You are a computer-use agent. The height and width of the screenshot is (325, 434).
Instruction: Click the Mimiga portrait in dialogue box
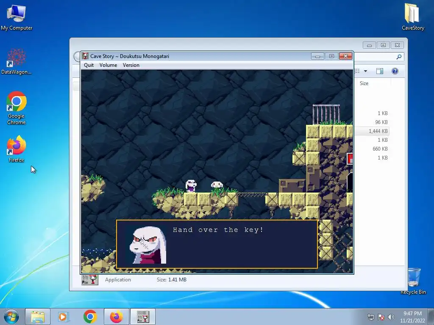[x=147, y=245]
